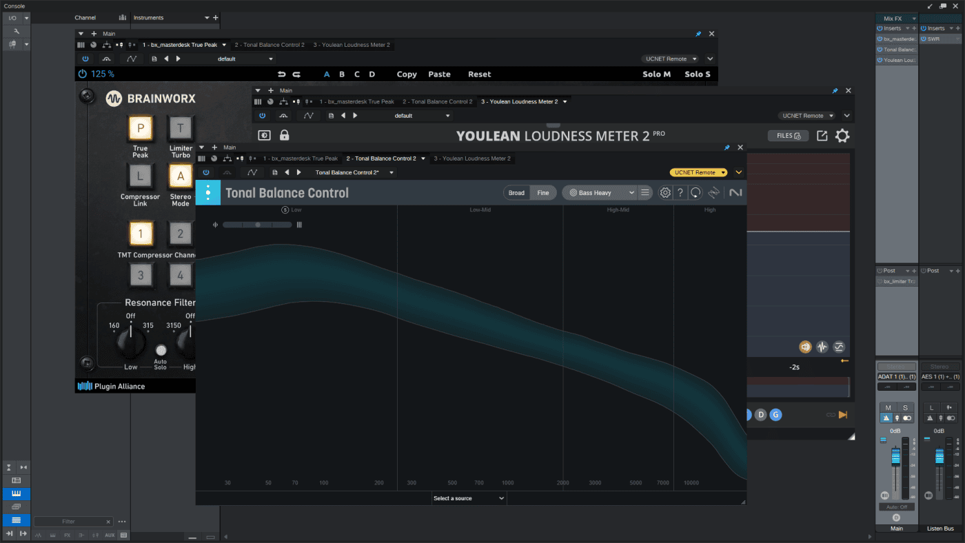Click the Youlean export window icon
Image resolution: width=965 pixels, height=543 pixels.
click(x=822, y=136)
